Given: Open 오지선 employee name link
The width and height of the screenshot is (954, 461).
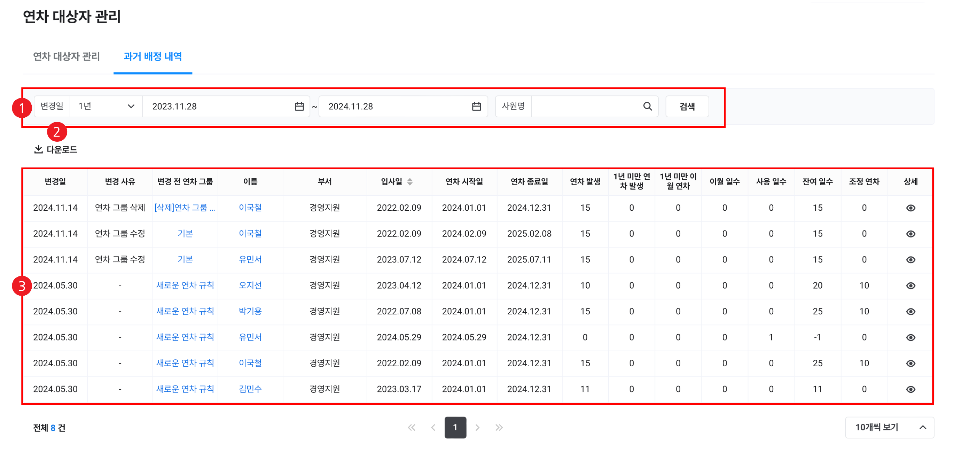Looking at the screenshot, I should point(250,286).
